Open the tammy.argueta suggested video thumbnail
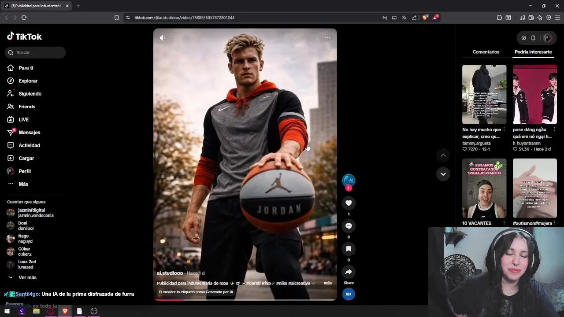564x317 pixels. [484, 94]
